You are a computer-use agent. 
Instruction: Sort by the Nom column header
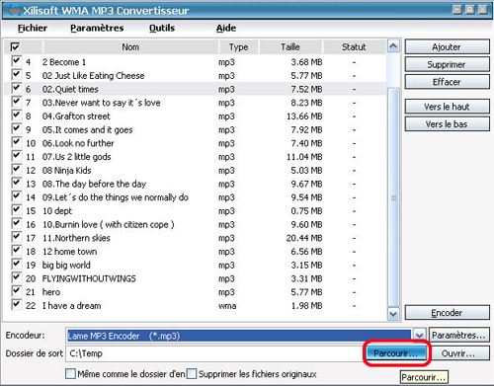coord(130,47)
